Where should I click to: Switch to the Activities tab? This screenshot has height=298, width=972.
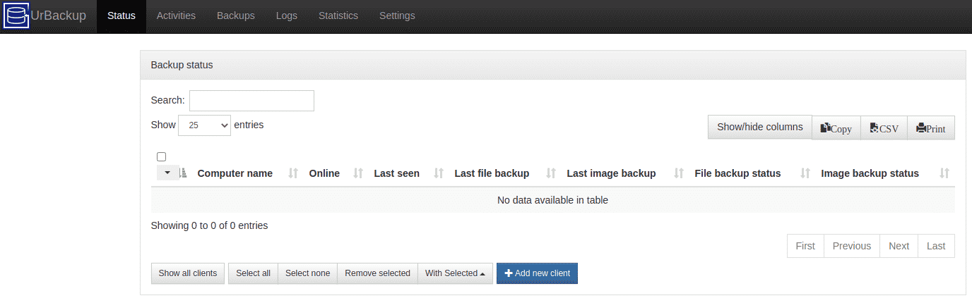(176, 15)
